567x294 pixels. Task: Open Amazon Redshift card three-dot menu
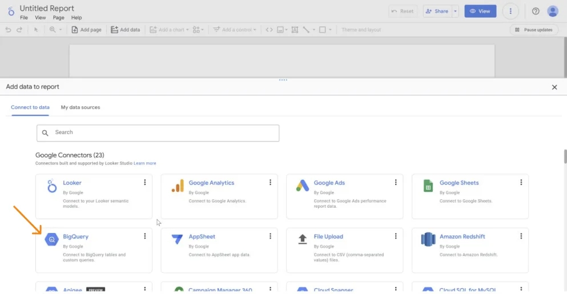click(x=521, y=236)
